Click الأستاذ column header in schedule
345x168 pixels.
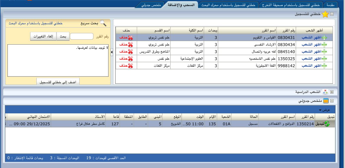[78, 117]
